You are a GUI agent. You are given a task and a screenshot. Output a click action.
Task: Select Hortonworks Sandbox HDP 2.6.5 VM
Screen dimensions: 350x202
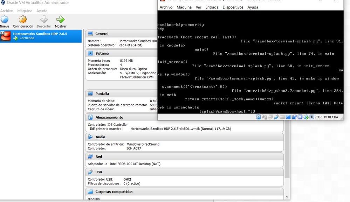click(41, 36)
